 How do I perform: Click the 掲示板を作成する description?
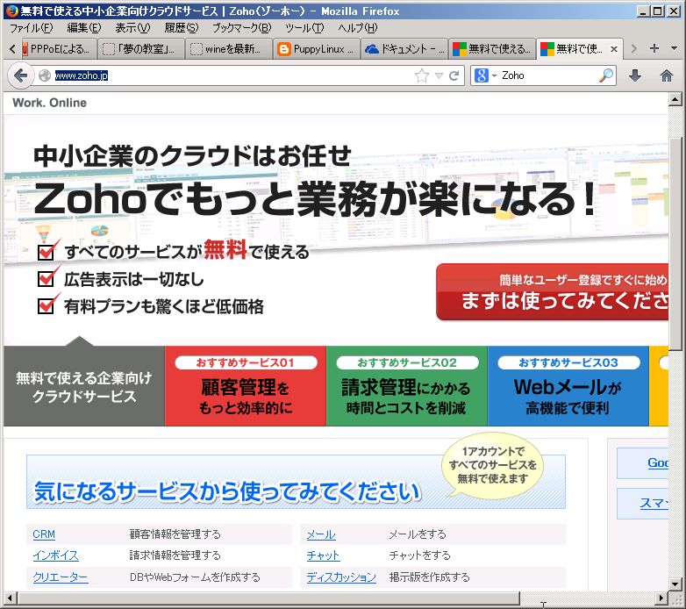pyautogui.click(x=429, y=577)
